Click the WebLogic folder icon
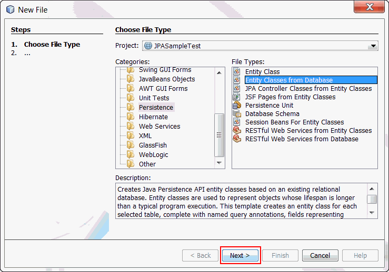389x272 pixels. click(x=131, y=154)
